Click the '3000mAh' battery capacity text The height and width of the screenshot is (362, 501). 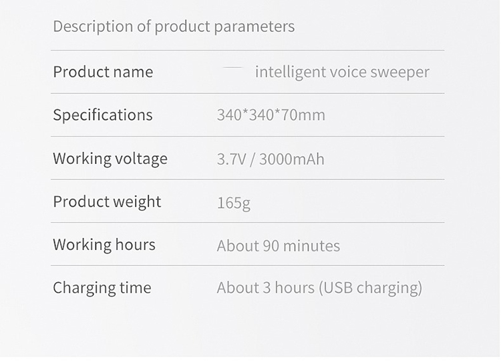pos(291,159)
